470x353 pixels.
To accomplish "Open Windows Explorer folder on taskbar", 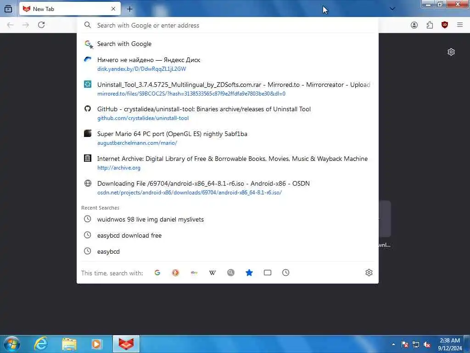I will (69, 344).
